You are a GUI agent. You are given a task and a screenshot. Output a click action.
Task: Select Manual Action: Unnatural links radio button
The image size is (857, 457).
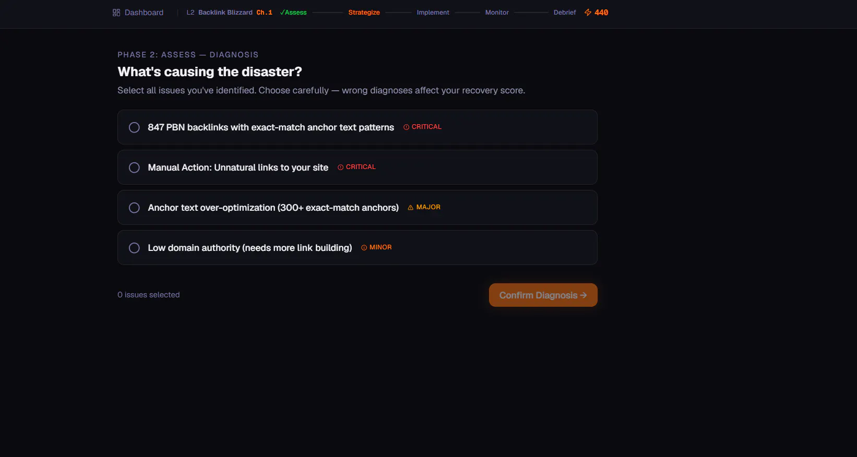[134, 167]
